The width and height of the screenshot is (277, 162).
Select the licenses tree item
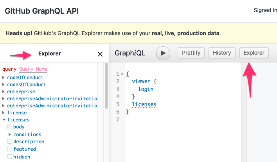coord(18,120)
